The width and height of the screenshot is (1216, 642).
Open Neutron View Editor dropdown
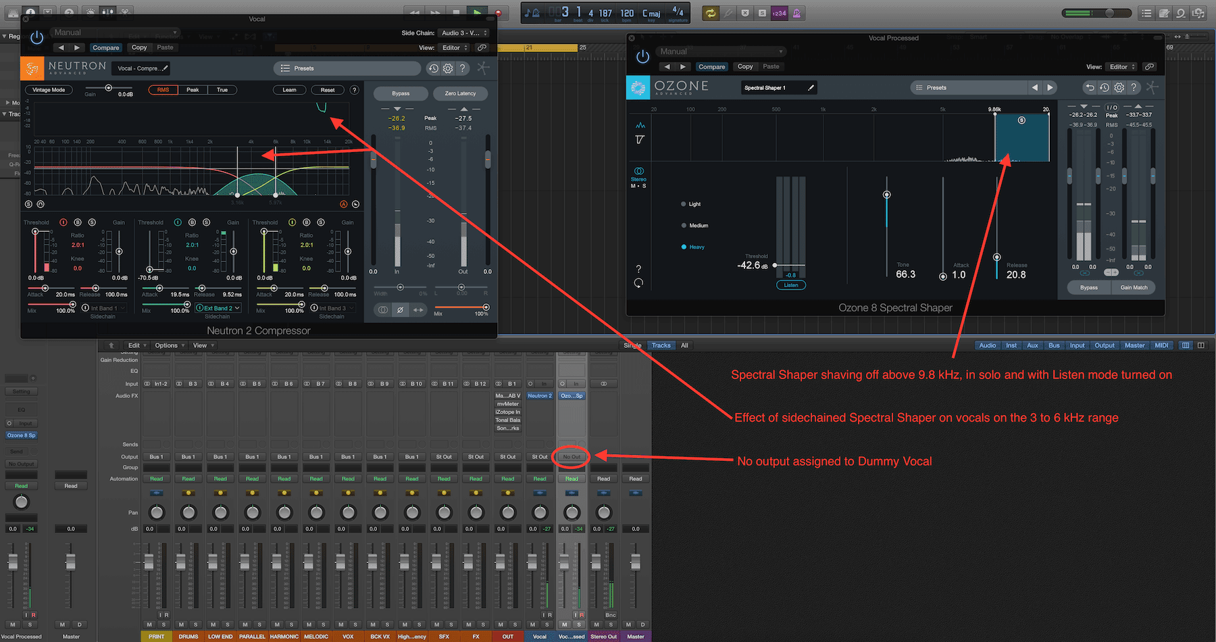click(454, 48)
